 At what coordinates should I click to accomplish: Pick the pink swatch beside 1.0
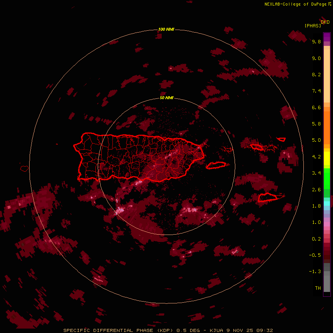(x=327, y=224)
